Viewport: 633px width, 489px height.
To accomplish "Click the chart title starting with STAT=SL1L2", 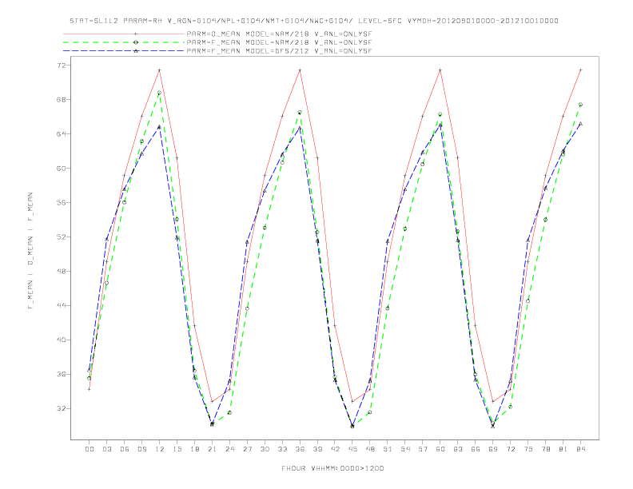I will point(314,21).
